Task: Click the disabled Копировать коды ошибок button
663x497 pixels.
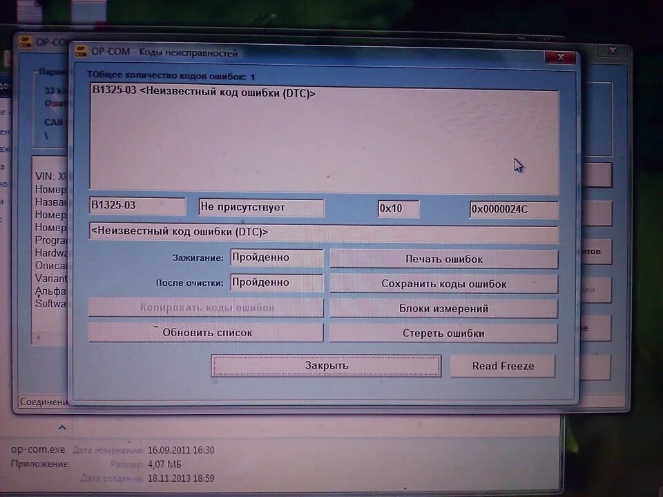Action: click(x=206, y=308)
